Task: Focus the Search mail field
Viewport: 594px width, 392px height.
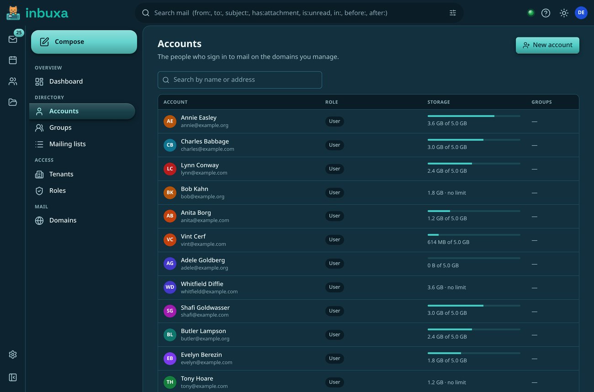Action: [x=299, y=13]
